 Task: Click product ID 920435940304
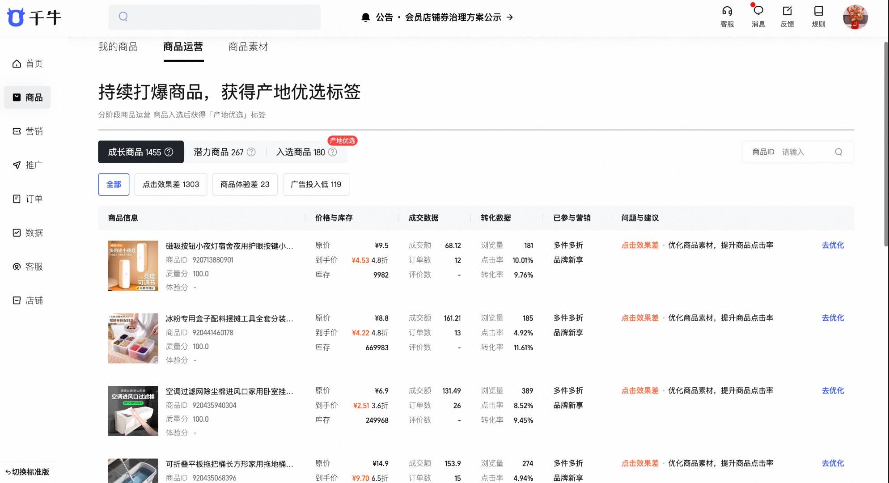tap(214, 405)
